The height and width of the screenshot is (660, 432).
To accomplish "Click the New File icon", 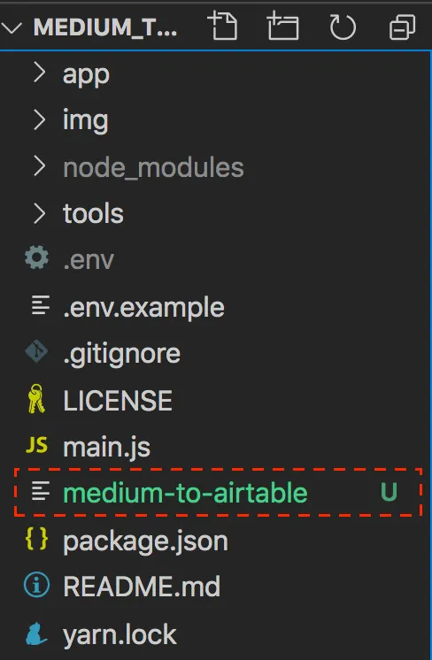I will (x=222, y=26).
